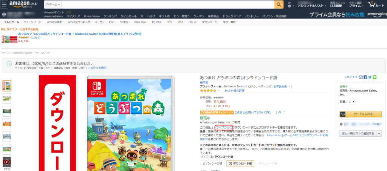
Task: Open the TVゲーム search category dropdown
Action: pyautogui.click(x=53, y=5)
